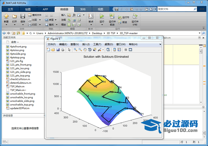The height and width of the screenshot is (146, 208).
Task: Open the brush color dropdown arrow
Action: (103, 50)
